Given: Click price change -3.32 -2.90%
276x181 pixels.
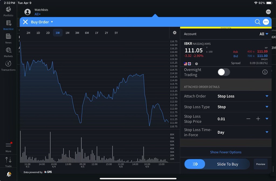Looking at the screenshot, I should tap(194, 56).
